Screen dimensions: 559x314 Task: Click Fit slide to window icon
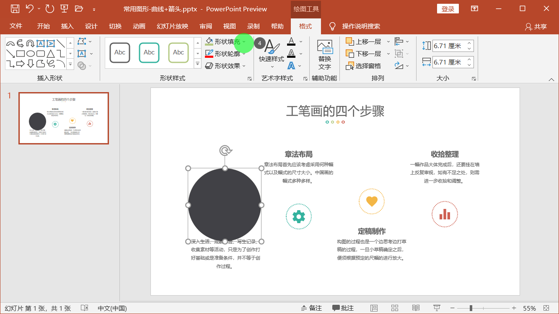(x=546, y=308)
